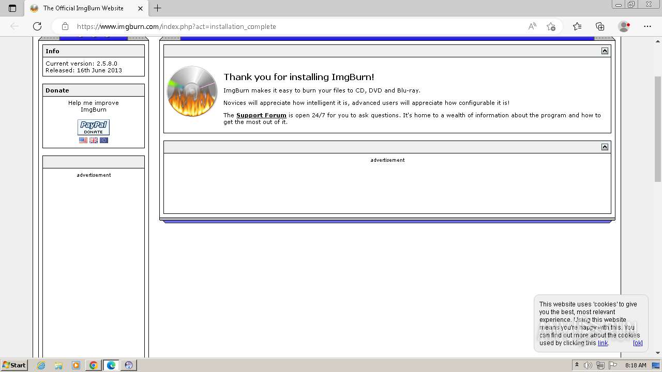This screenshot has height=372, width=662.
Task: Follow the Support Forum link
Action: pyautogui.click(x=261, y=115)
